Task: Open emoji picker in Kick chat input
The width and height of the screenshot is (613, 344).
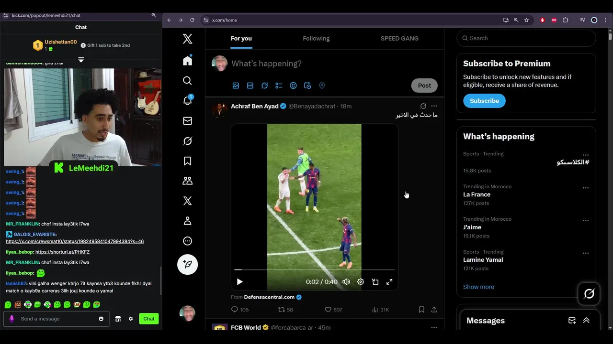Action: tap(101, 319)
